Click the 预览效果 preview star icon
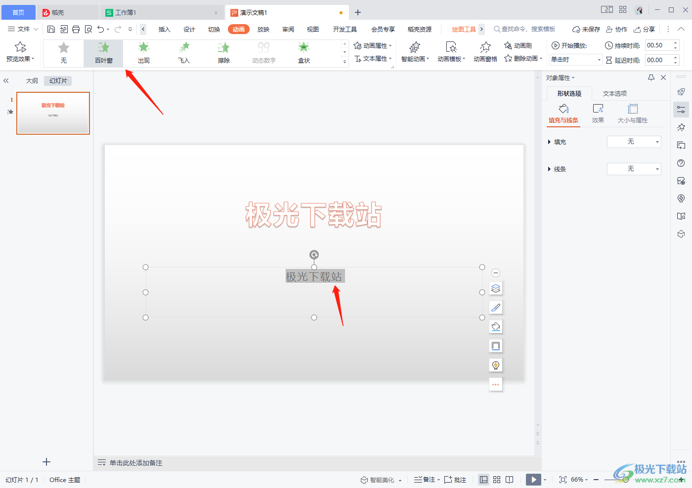 coord(20,47)
